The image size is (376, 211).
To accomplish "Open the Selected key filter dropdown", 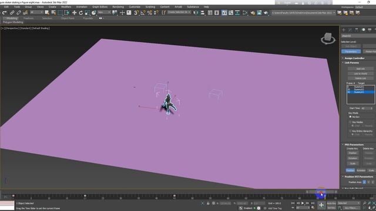I will [x=348, y=203].
